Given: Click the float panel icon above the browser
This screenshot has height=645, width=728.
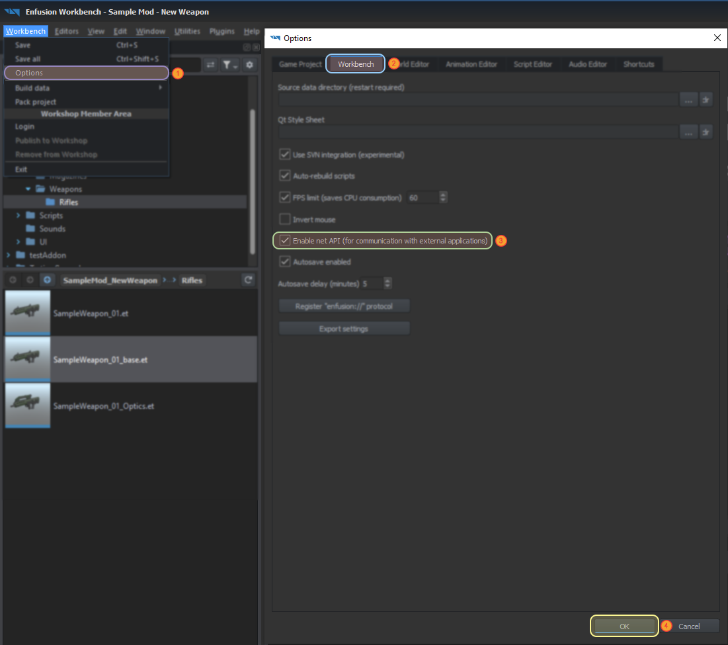Looking at the screenshot, I should pos(247,48).
